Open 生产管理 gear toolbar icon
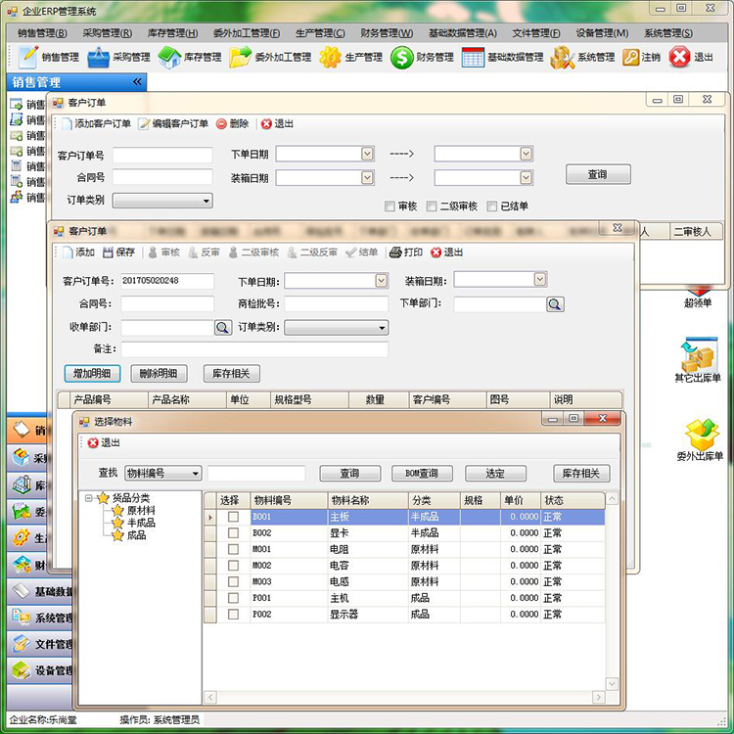This screenshot has width=734, height=734. click(x=331, y=57)
